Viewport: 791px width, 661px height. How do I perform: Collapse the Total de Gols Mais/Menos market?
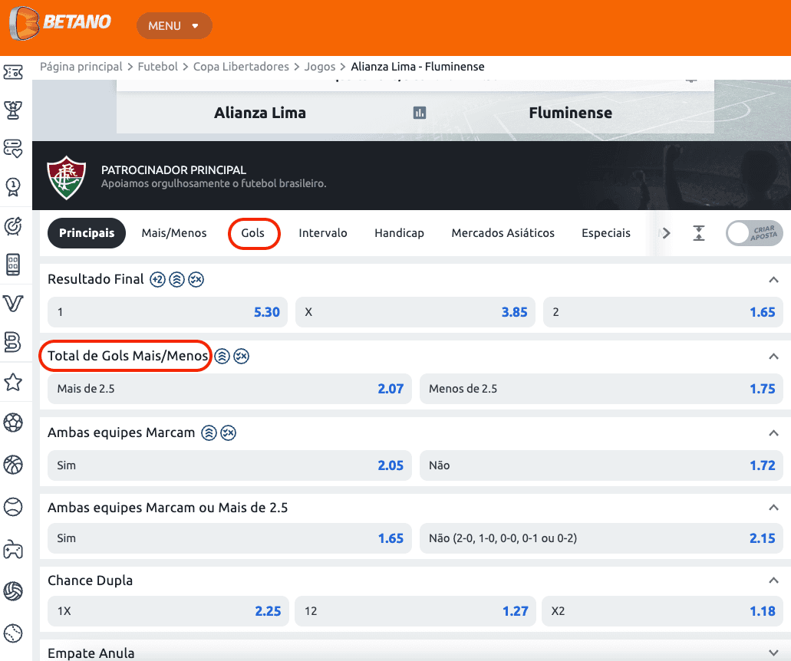click(x=773, y=357)
